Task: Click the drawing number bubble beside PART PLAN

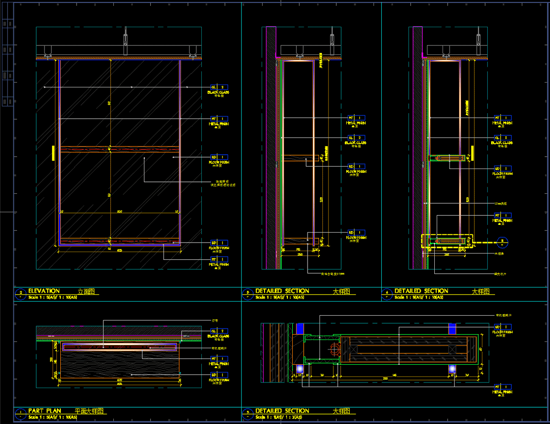Action: pos(21,413)
